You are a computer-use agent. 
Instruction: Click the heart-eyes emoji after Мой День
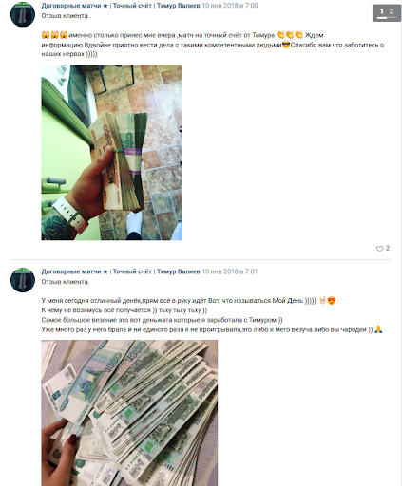(332, 300)
